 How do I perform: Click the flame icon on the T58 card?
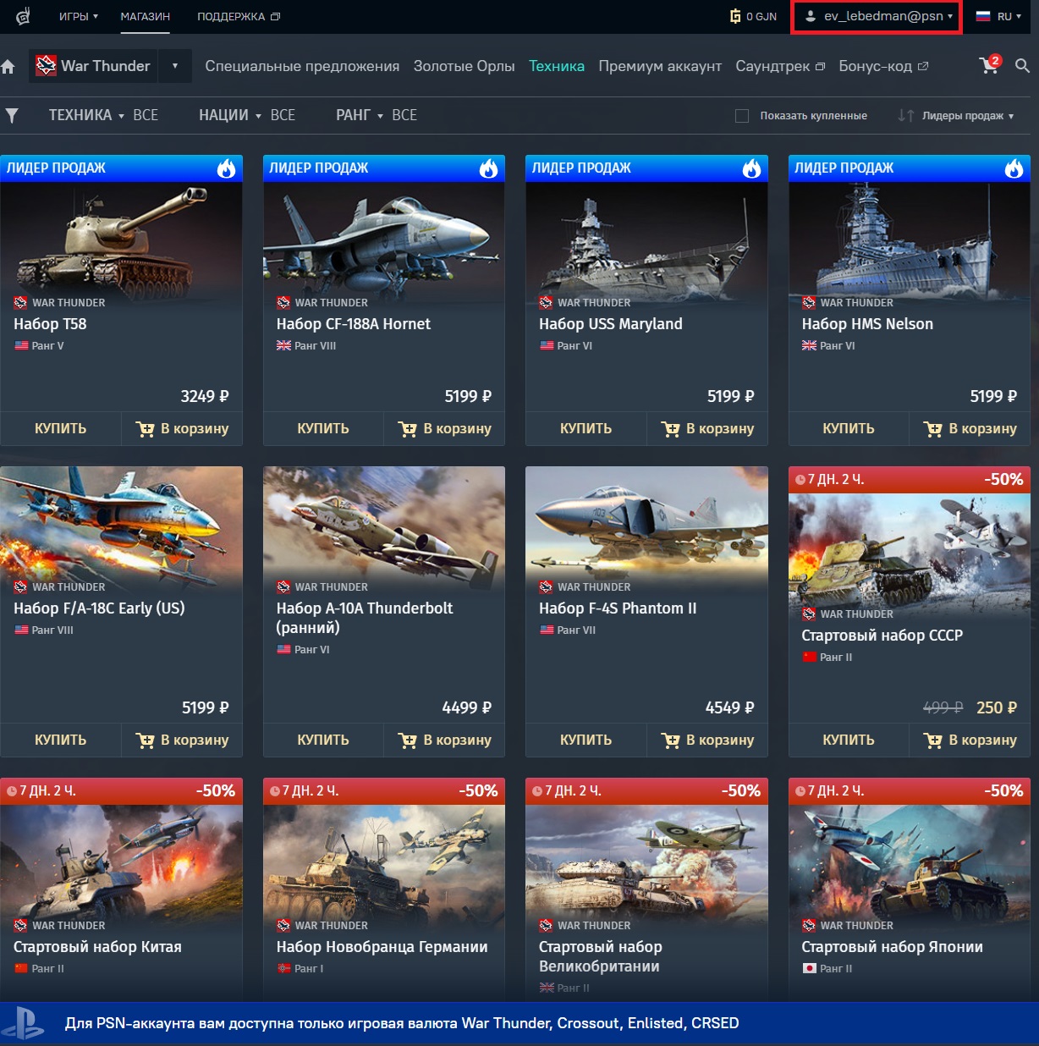pos(226,168)
